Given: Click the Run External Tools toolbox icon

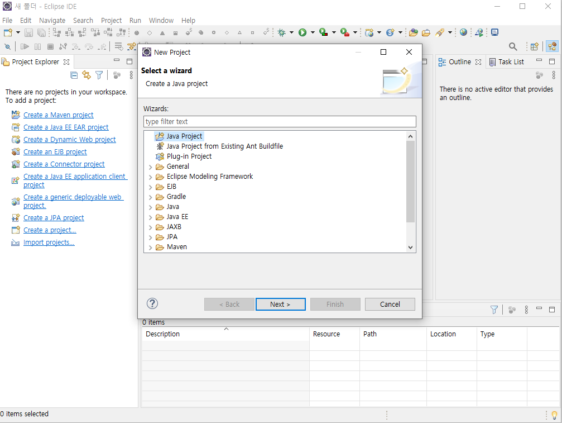Looking at the screenshot, I should point(345,32).
